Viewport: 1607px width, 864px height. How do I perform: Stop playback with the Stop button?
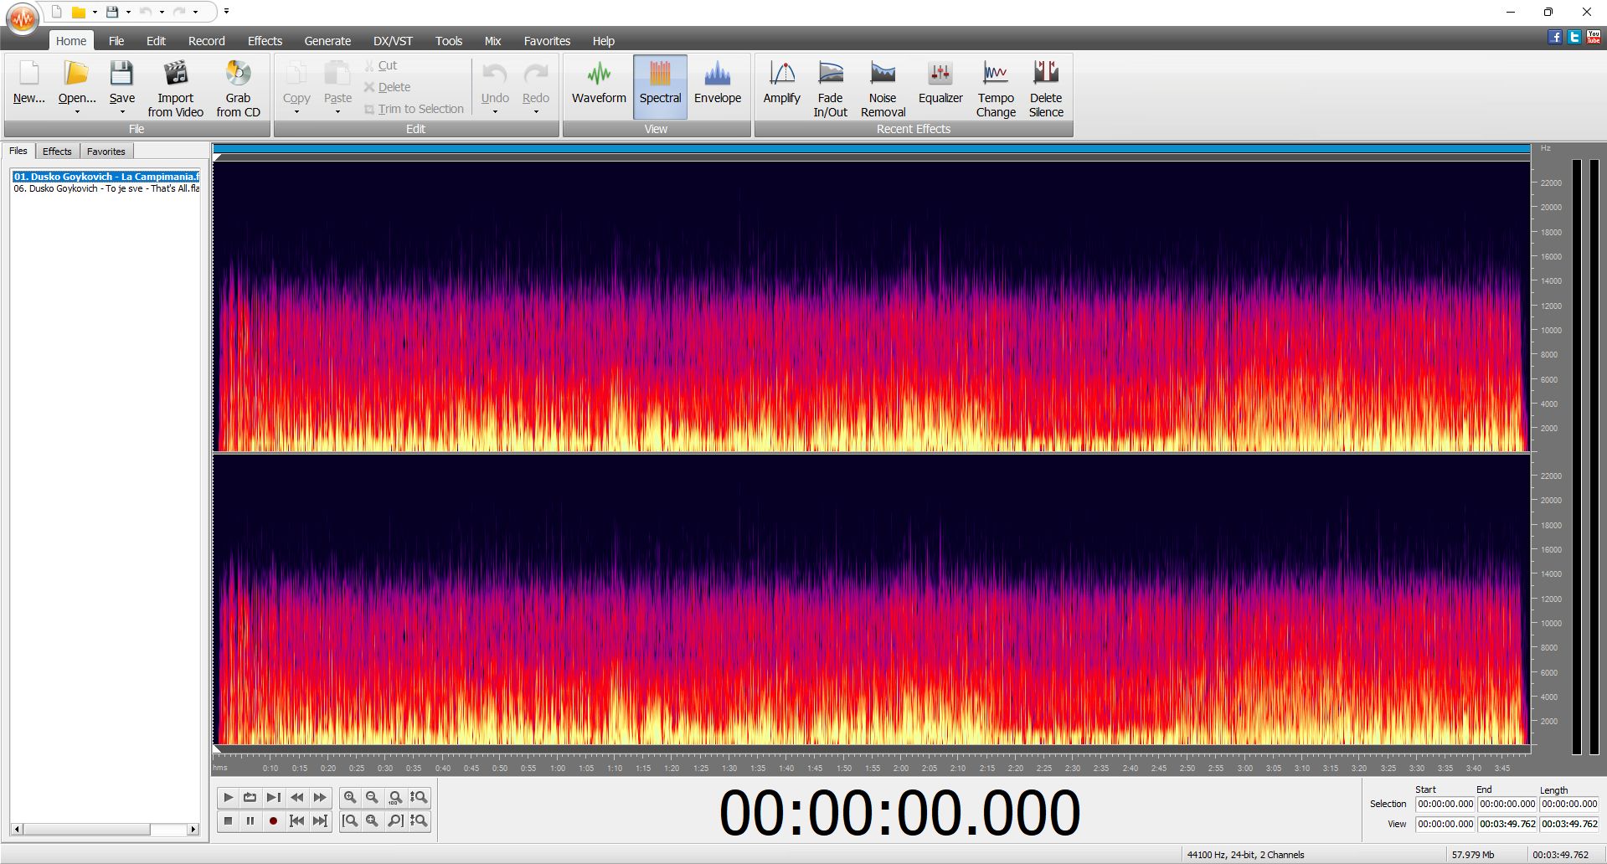(x=228, y=820)
